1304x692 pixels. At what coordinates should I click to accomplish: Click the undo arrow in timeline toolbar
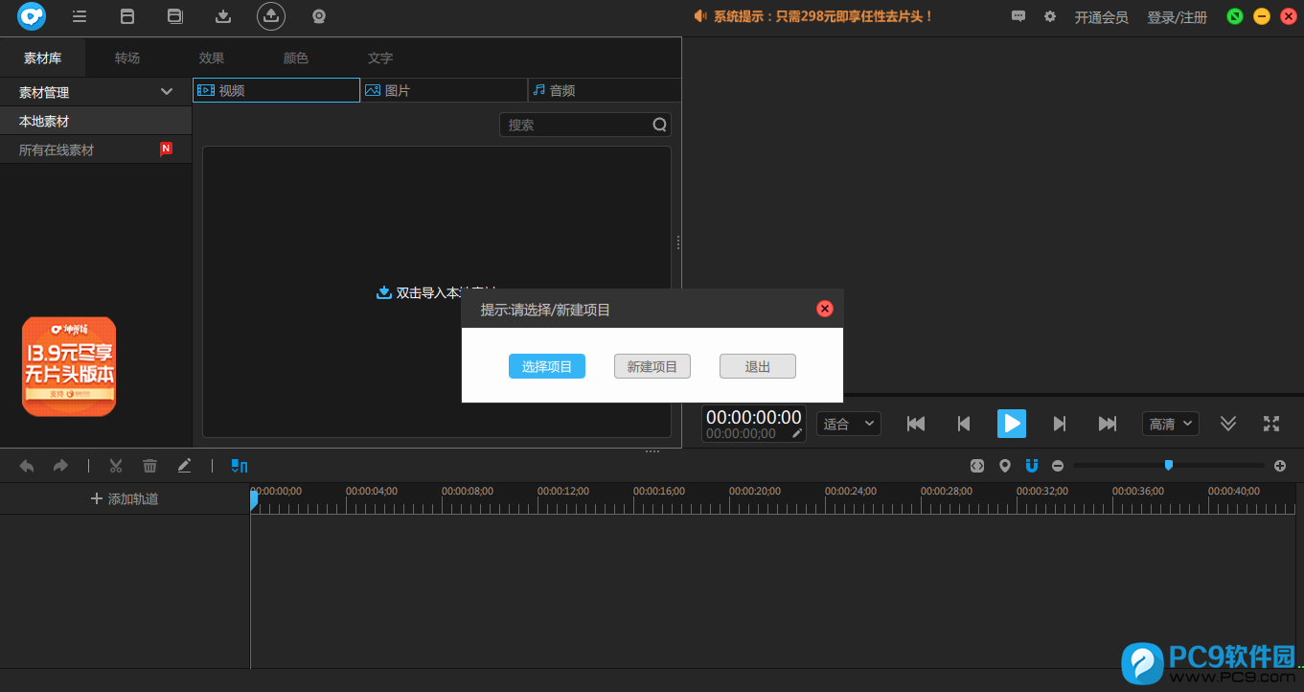(x=27, y=466)
